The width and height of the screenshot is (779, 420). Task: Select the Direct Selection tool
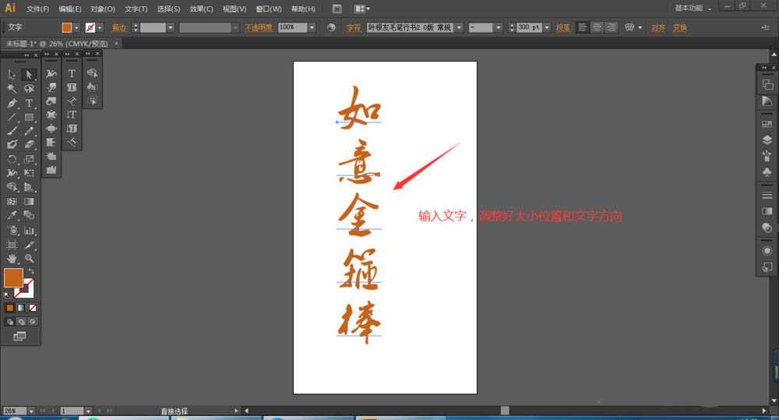click(x=29, y=75)
